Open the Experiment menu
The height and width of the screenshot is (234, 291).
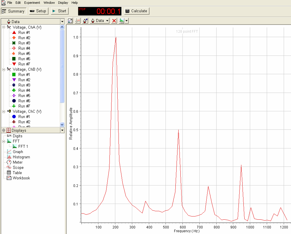click(x=32, y=3)
